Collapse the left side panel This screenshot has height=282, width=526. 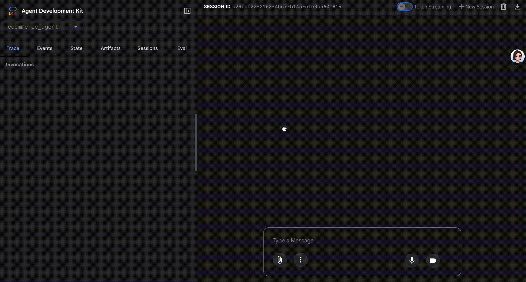[x=187, y=11]
